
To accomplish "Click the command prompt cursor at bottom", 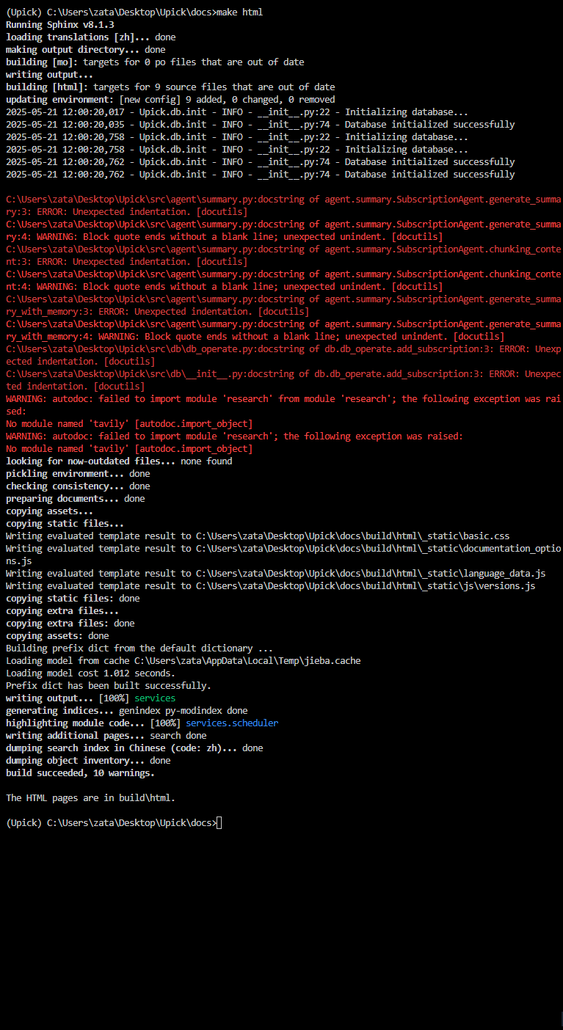I will point(219,823).
